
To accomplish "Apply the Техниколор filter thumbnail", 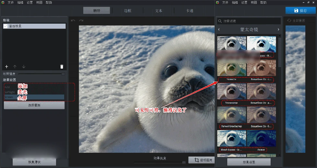I will (x=231, y=92).
